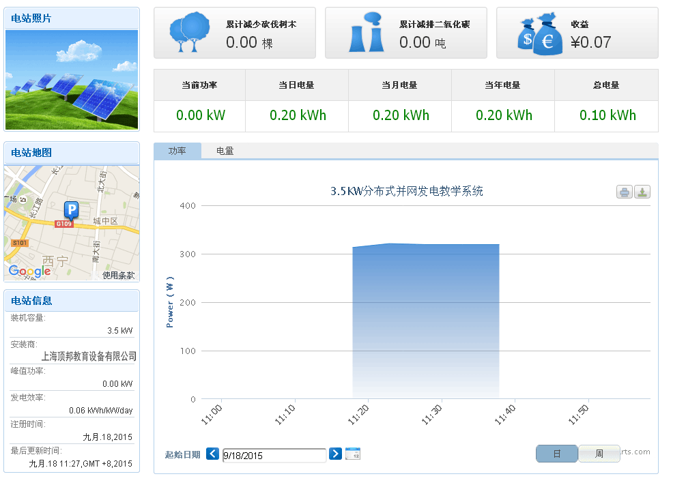Expand the 电站照片 panel header
Image resolution: width=686 pixels, height=485 pixels.
coord(71,17)
